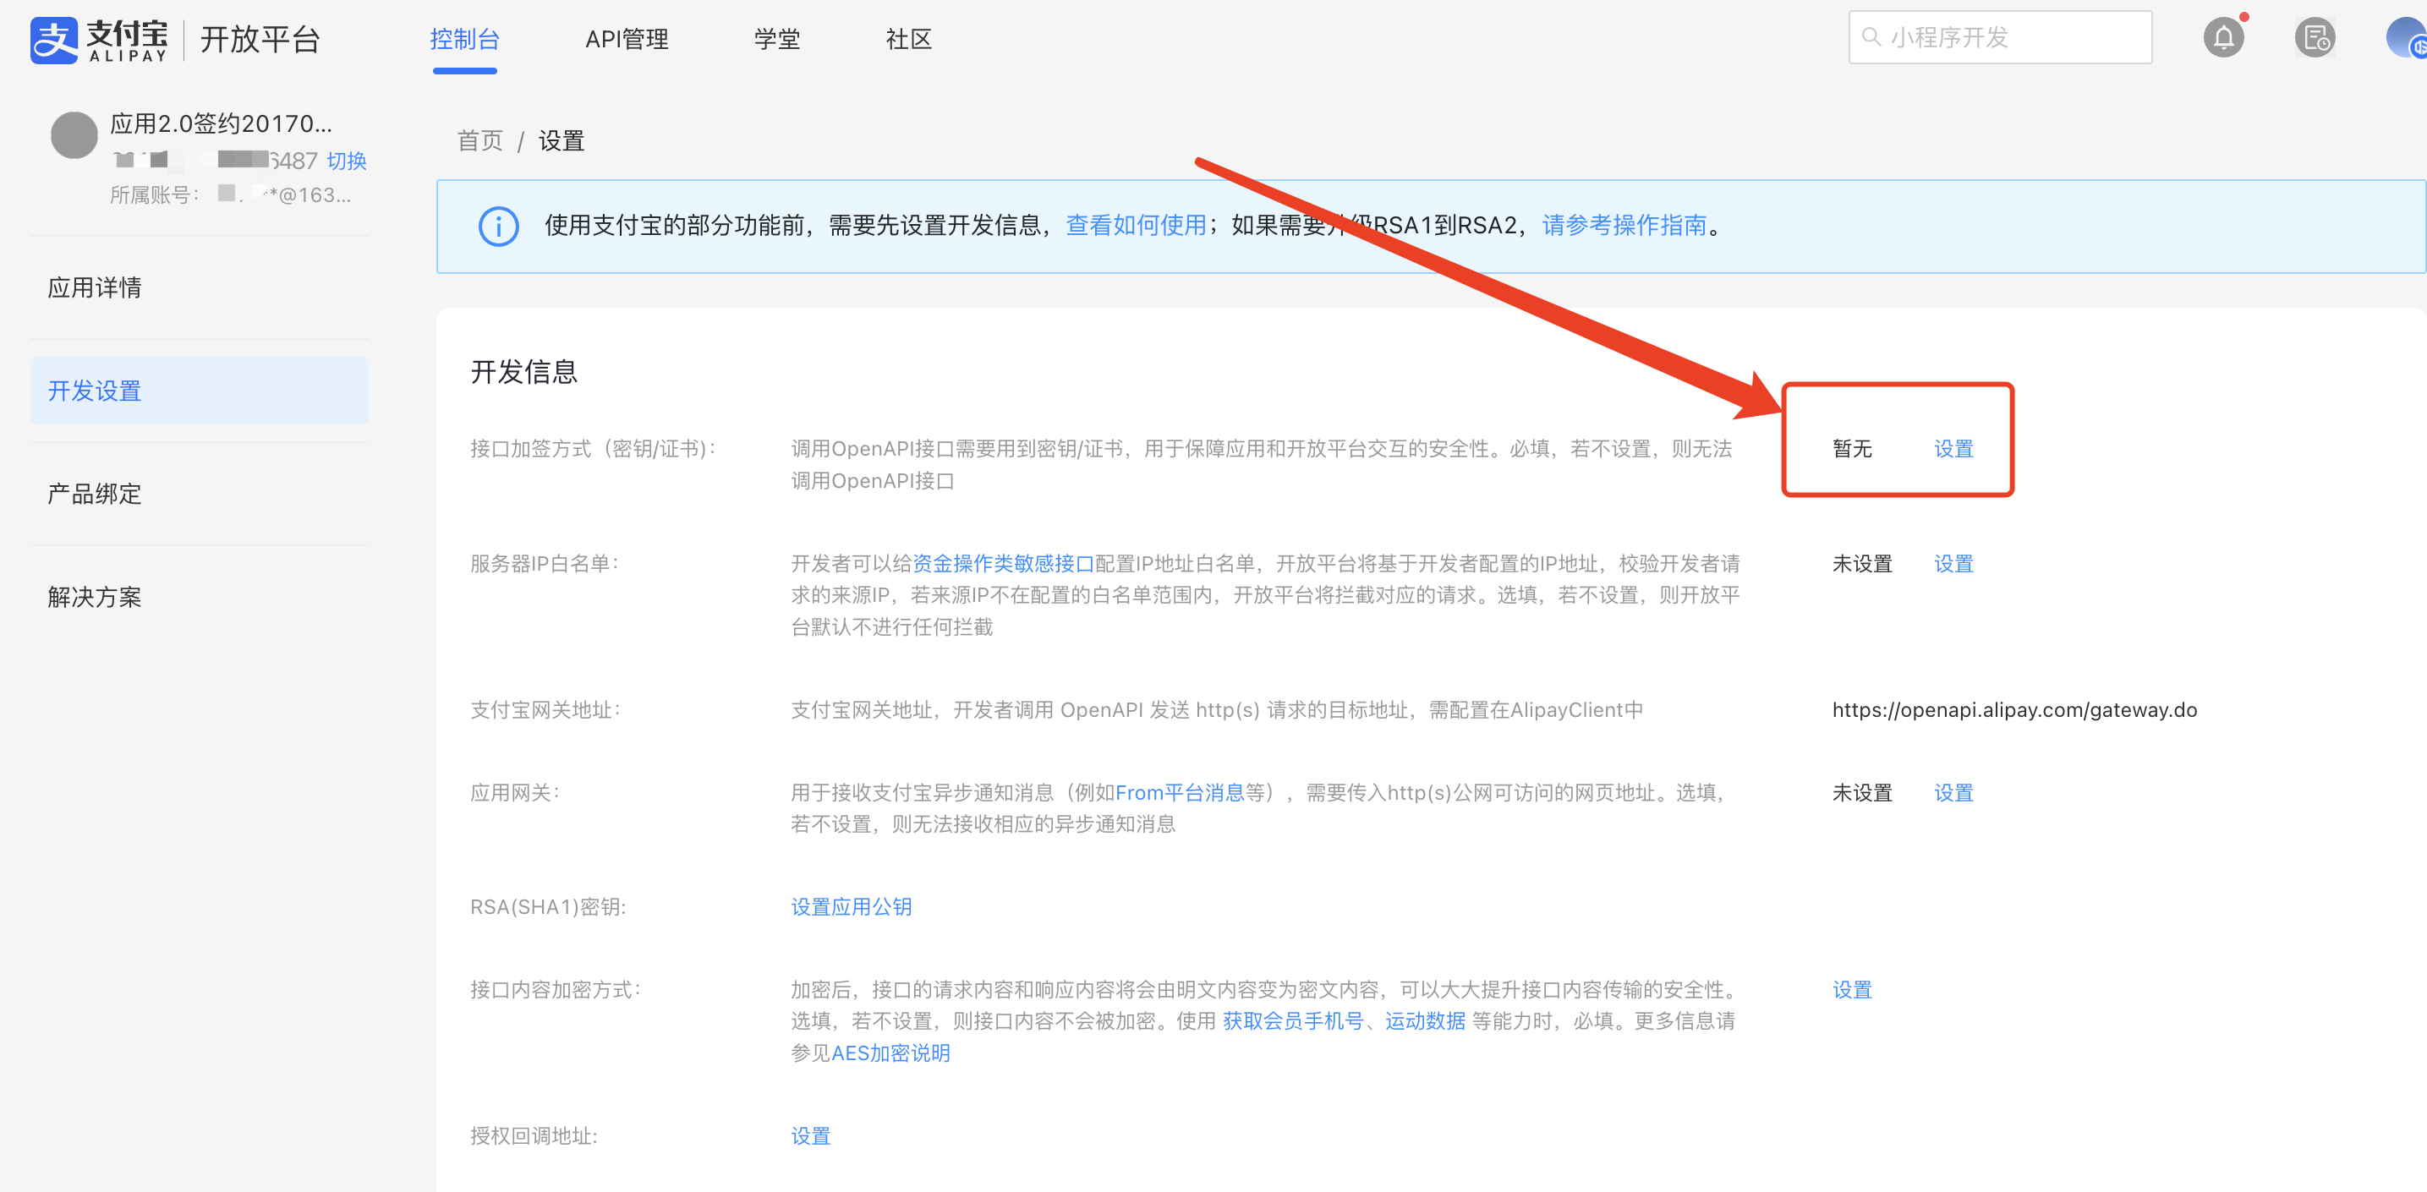Open 解决方案 in the sidebar

(x=94, y=597)
